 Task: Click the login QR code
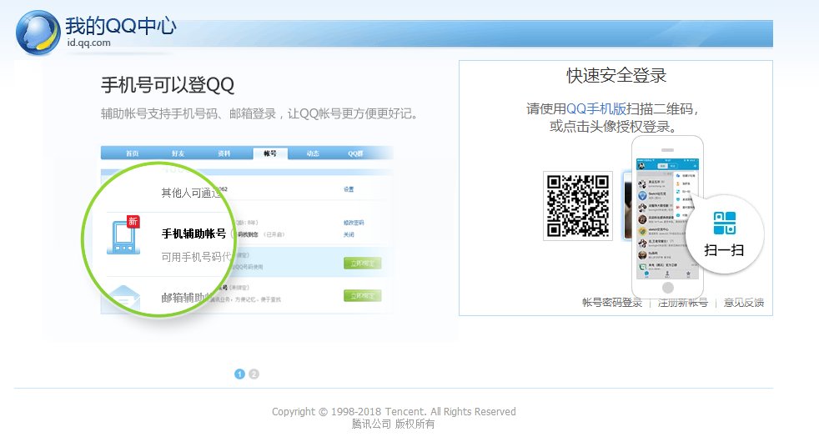click(578, 205)
